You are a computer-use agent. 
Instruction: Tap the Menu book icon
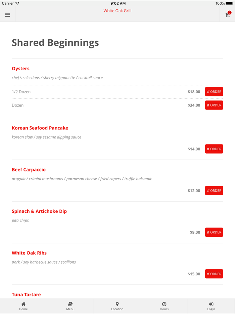(x=70, y=304)
